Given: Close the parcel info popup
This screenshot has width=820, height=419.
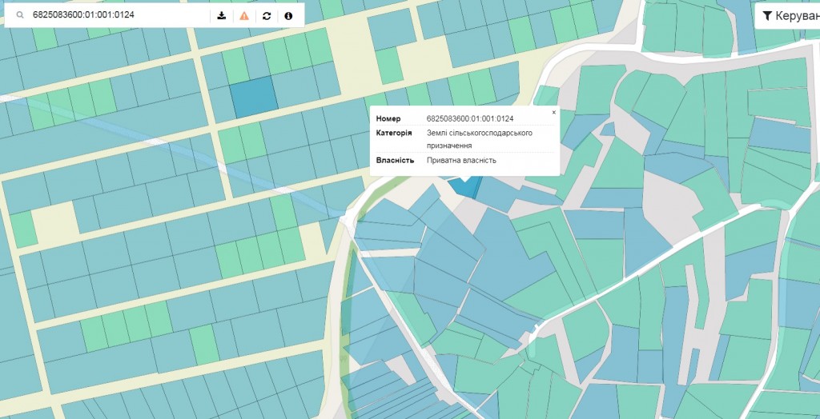Looking at the screenshot, I should pos(553,113).
